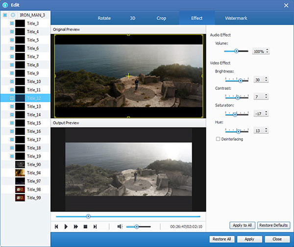The height and width of the screenshot is (247, 294).
Task: Click the Brightness value stepper arrows
Action: (266, 79)
